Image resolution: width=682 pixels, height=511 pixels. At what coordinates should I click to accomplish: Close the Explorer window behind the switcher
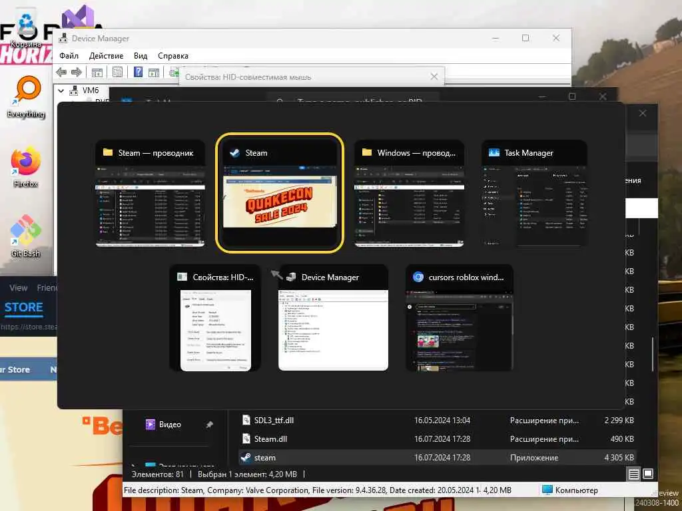[x=643, y=113]
